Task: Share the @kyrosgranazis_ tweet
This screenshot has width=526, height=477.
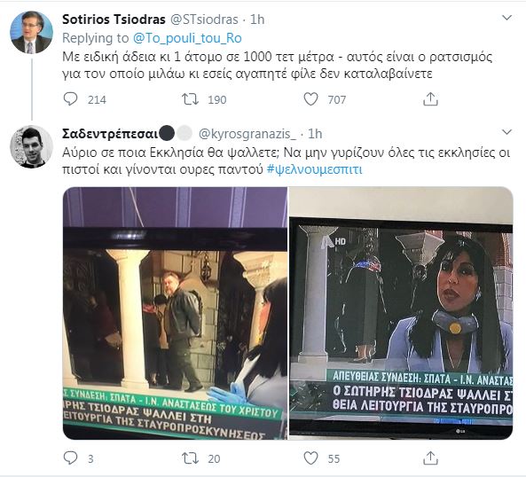Action: [x=430, y=458]
